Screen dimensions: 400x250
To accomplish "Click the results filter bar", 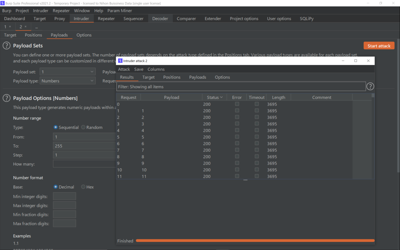I will 241,87.
